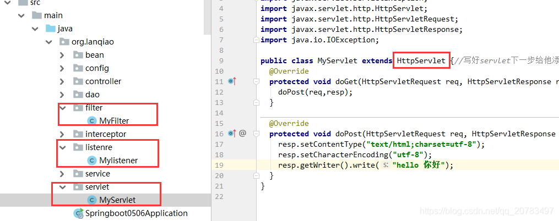Screen dimensions: 559x221
Task: Fold the doPost method at line 16
Action: click(256, 134)
